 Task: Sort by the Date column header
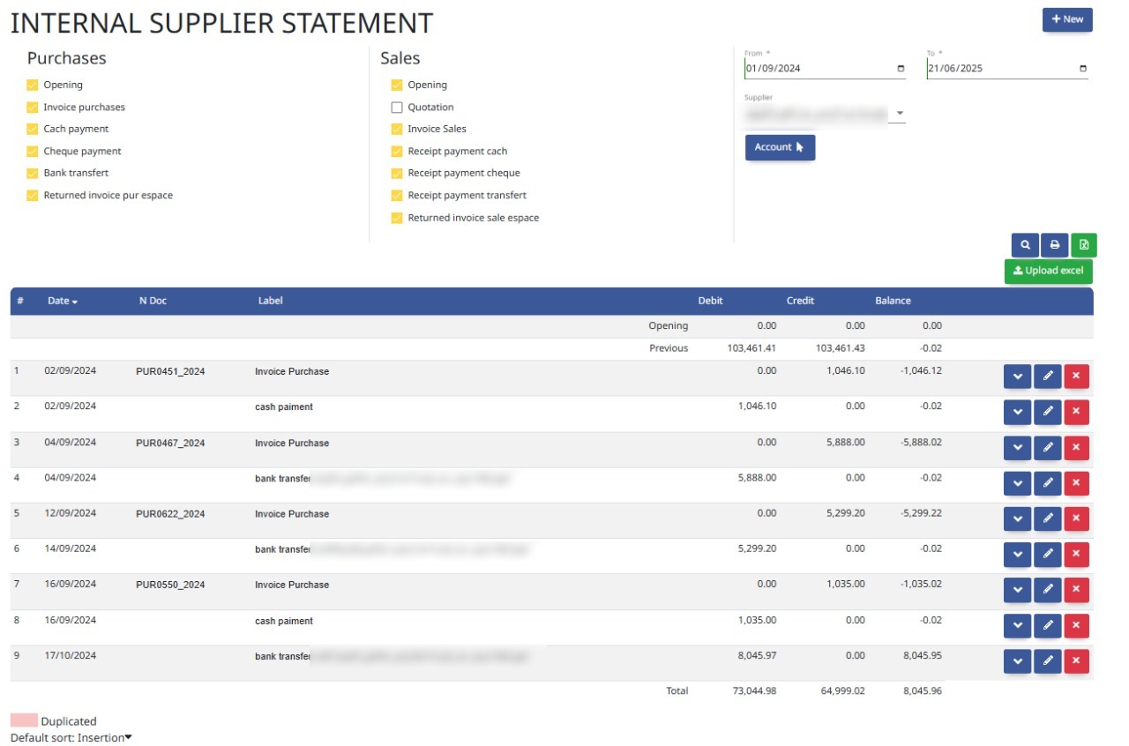pos(63,301)
